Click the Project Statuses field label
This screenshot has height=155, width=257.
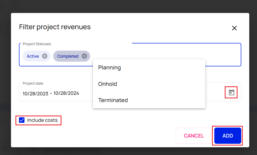[37, 44]
